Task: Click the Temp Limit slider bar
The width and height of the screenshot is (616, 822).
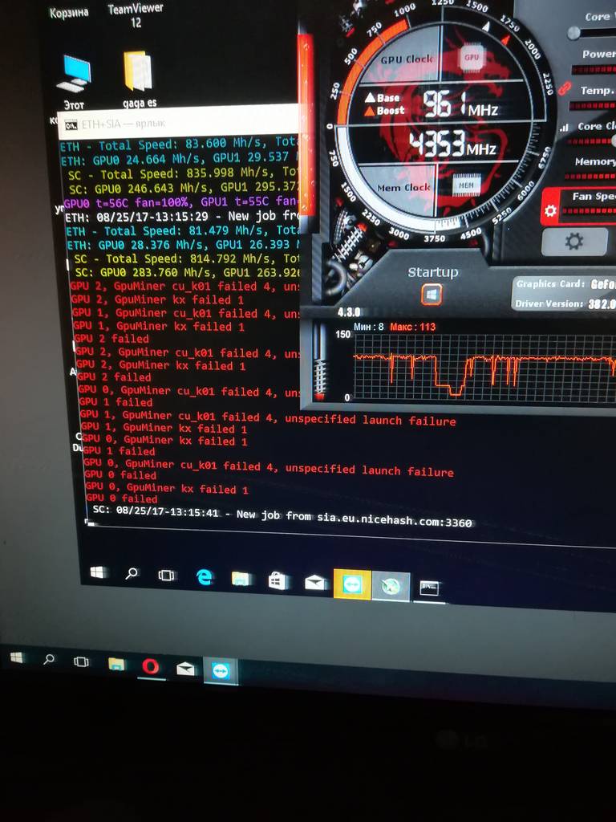Action: click(x=593, y=105)
